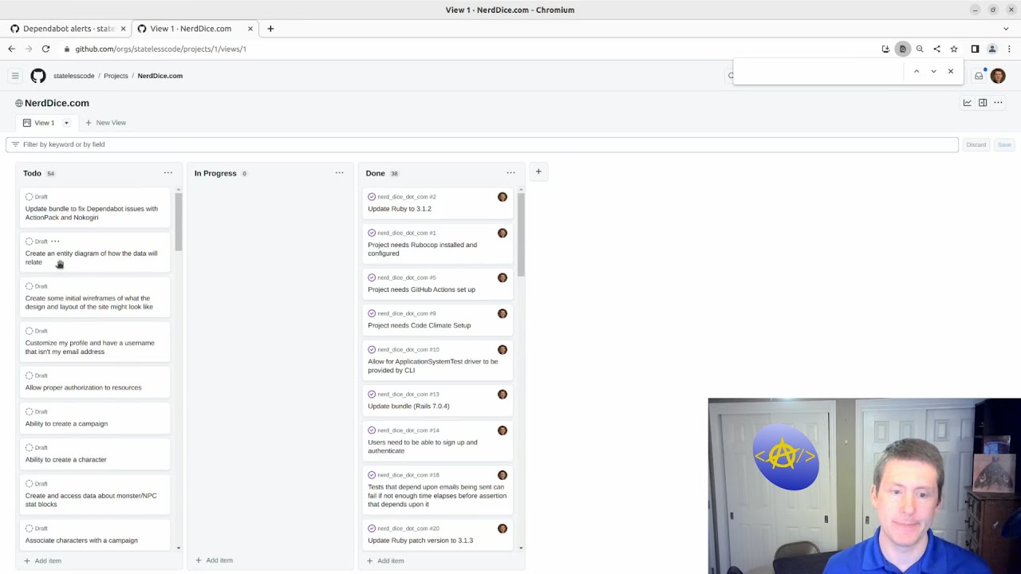Image resolution: width=1021 pixels, height=574 pixels.
Task: Click the browser address bar URL
Action: point(160,49)
